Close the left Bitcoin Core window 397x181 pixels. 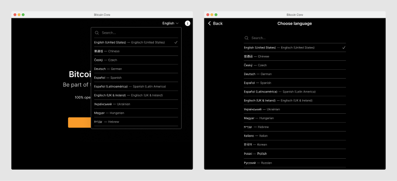click(15, 15)
